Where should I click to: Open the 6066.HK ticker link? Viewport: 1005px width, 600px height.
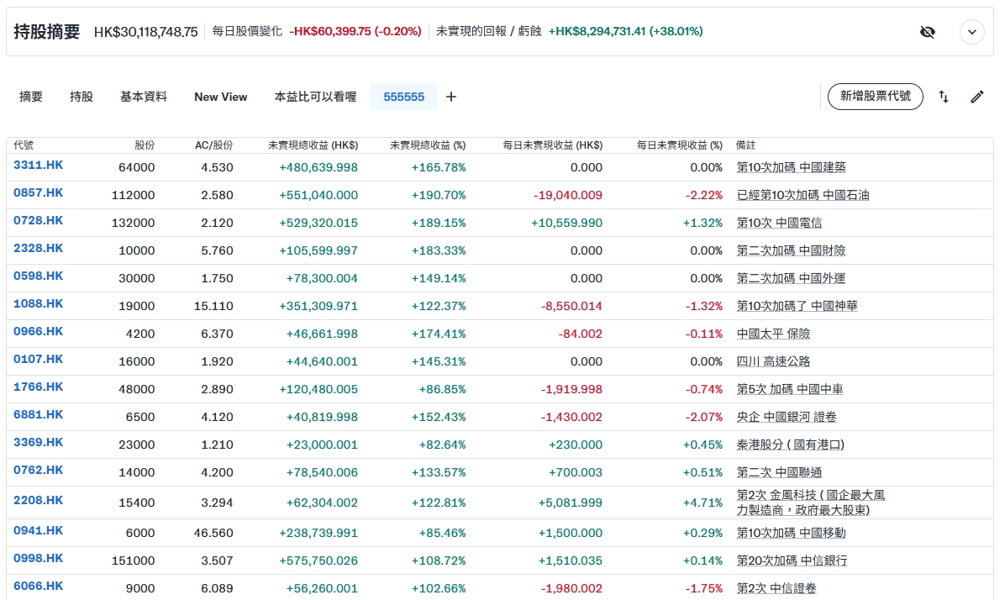[39, 586]
